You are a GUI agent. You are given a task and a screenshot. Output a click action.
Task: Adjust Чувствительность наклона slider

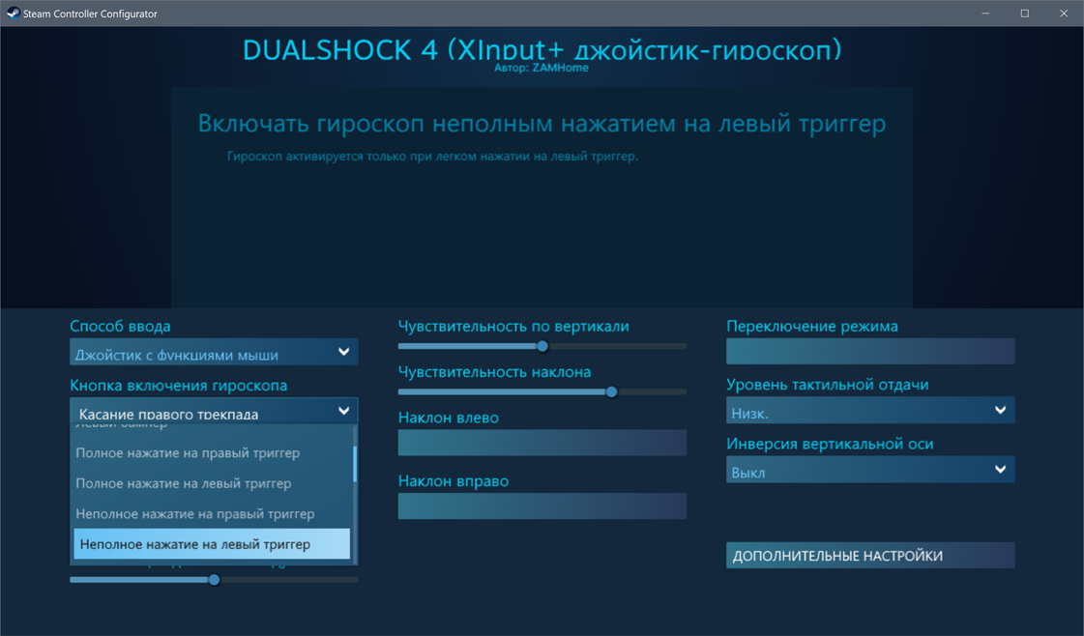click(542, 392)
